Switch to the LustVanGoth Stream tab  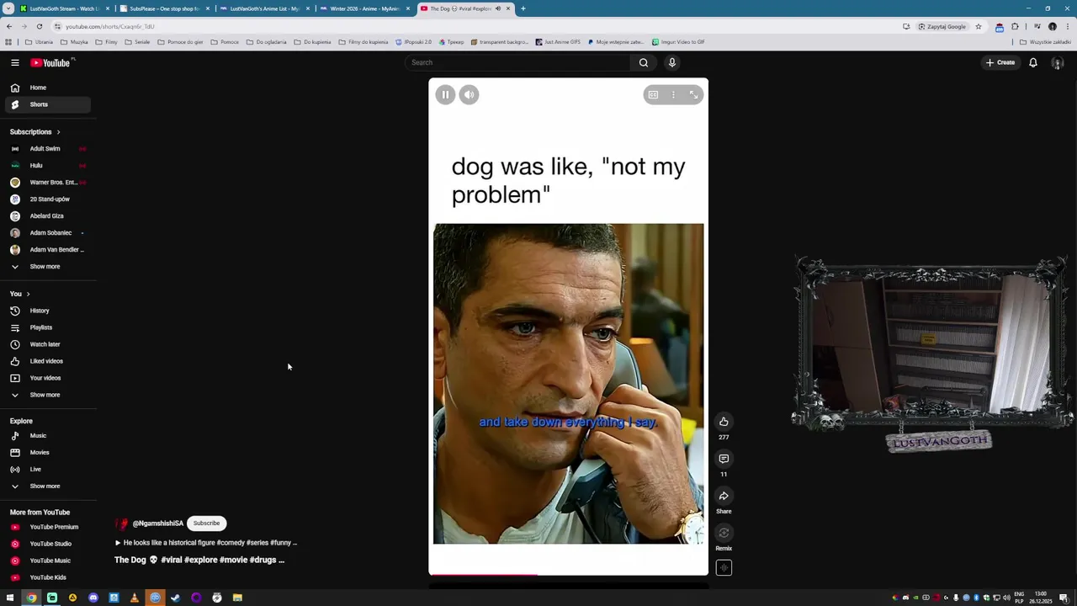tap(64, 8)
